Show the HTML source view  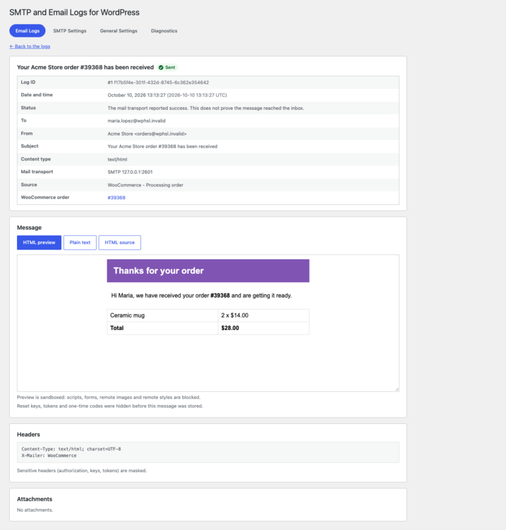pyautogui.click(x=120, y=243)
